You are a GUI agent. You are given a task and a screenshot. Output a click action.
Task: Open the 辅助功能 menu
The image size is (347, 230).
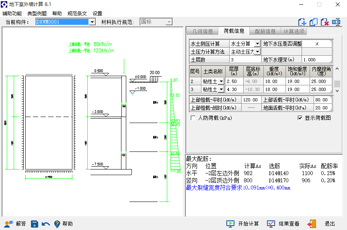(x=12, y=14)
